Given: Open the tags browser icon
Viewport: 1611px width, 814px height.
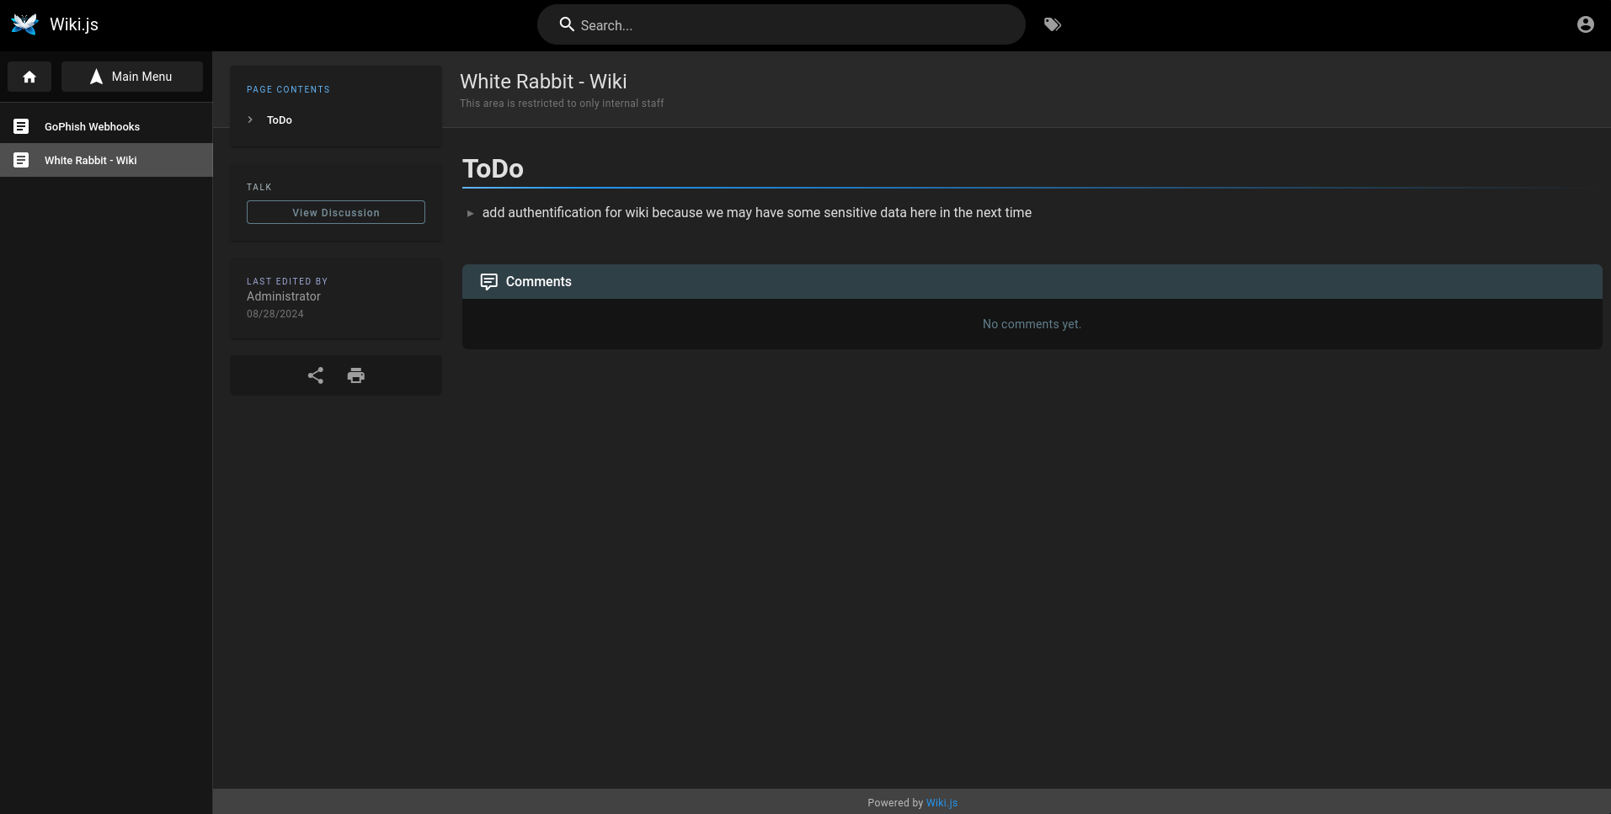Looking at the screenshot, I should coord(1052,25).
